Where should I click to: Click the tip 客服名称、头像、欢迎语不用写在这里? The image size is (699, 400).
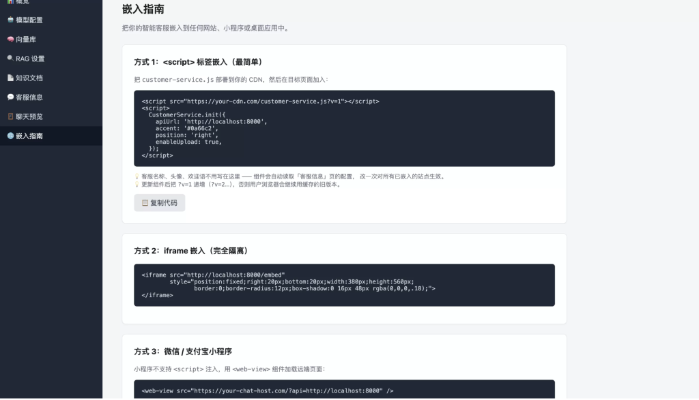[293, 176]
